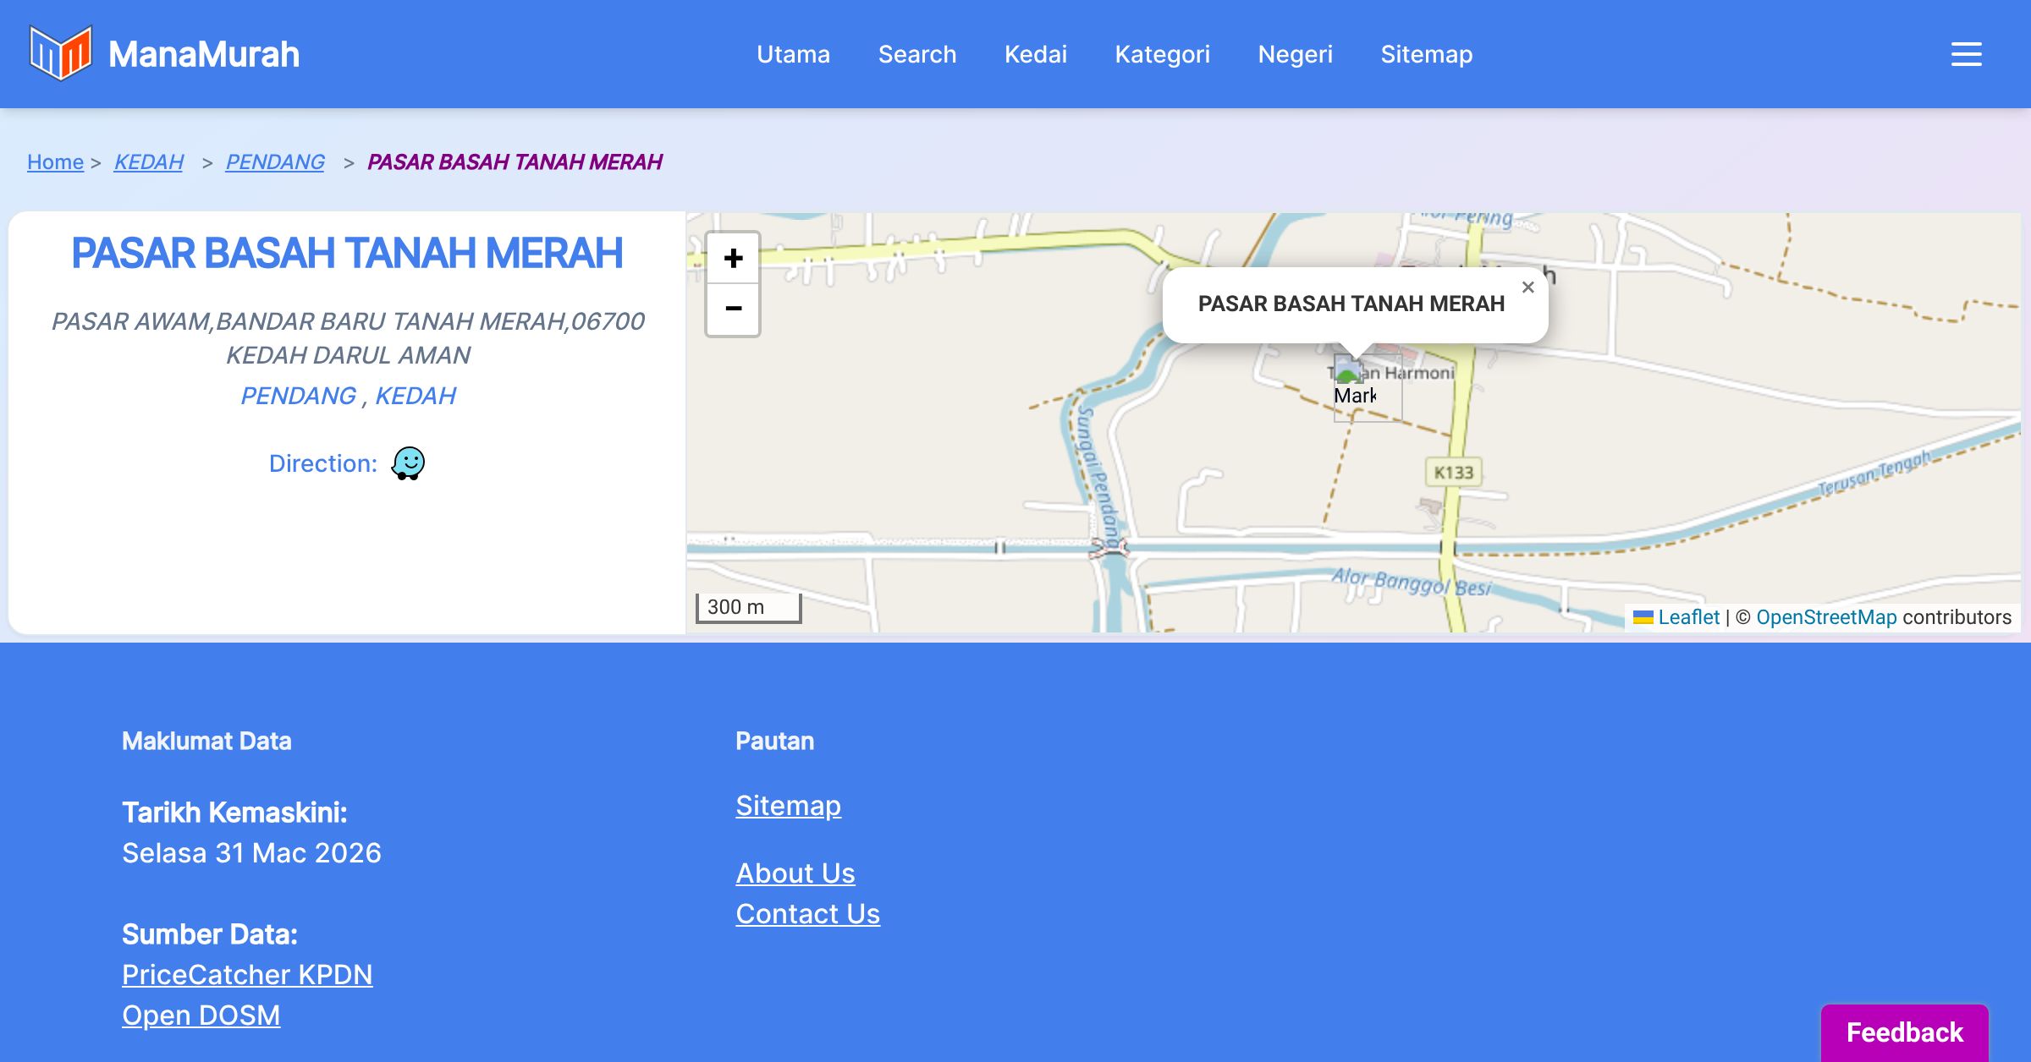Open the hamburger menu
The image size is (2031, 1062).
pos(1966,54)
